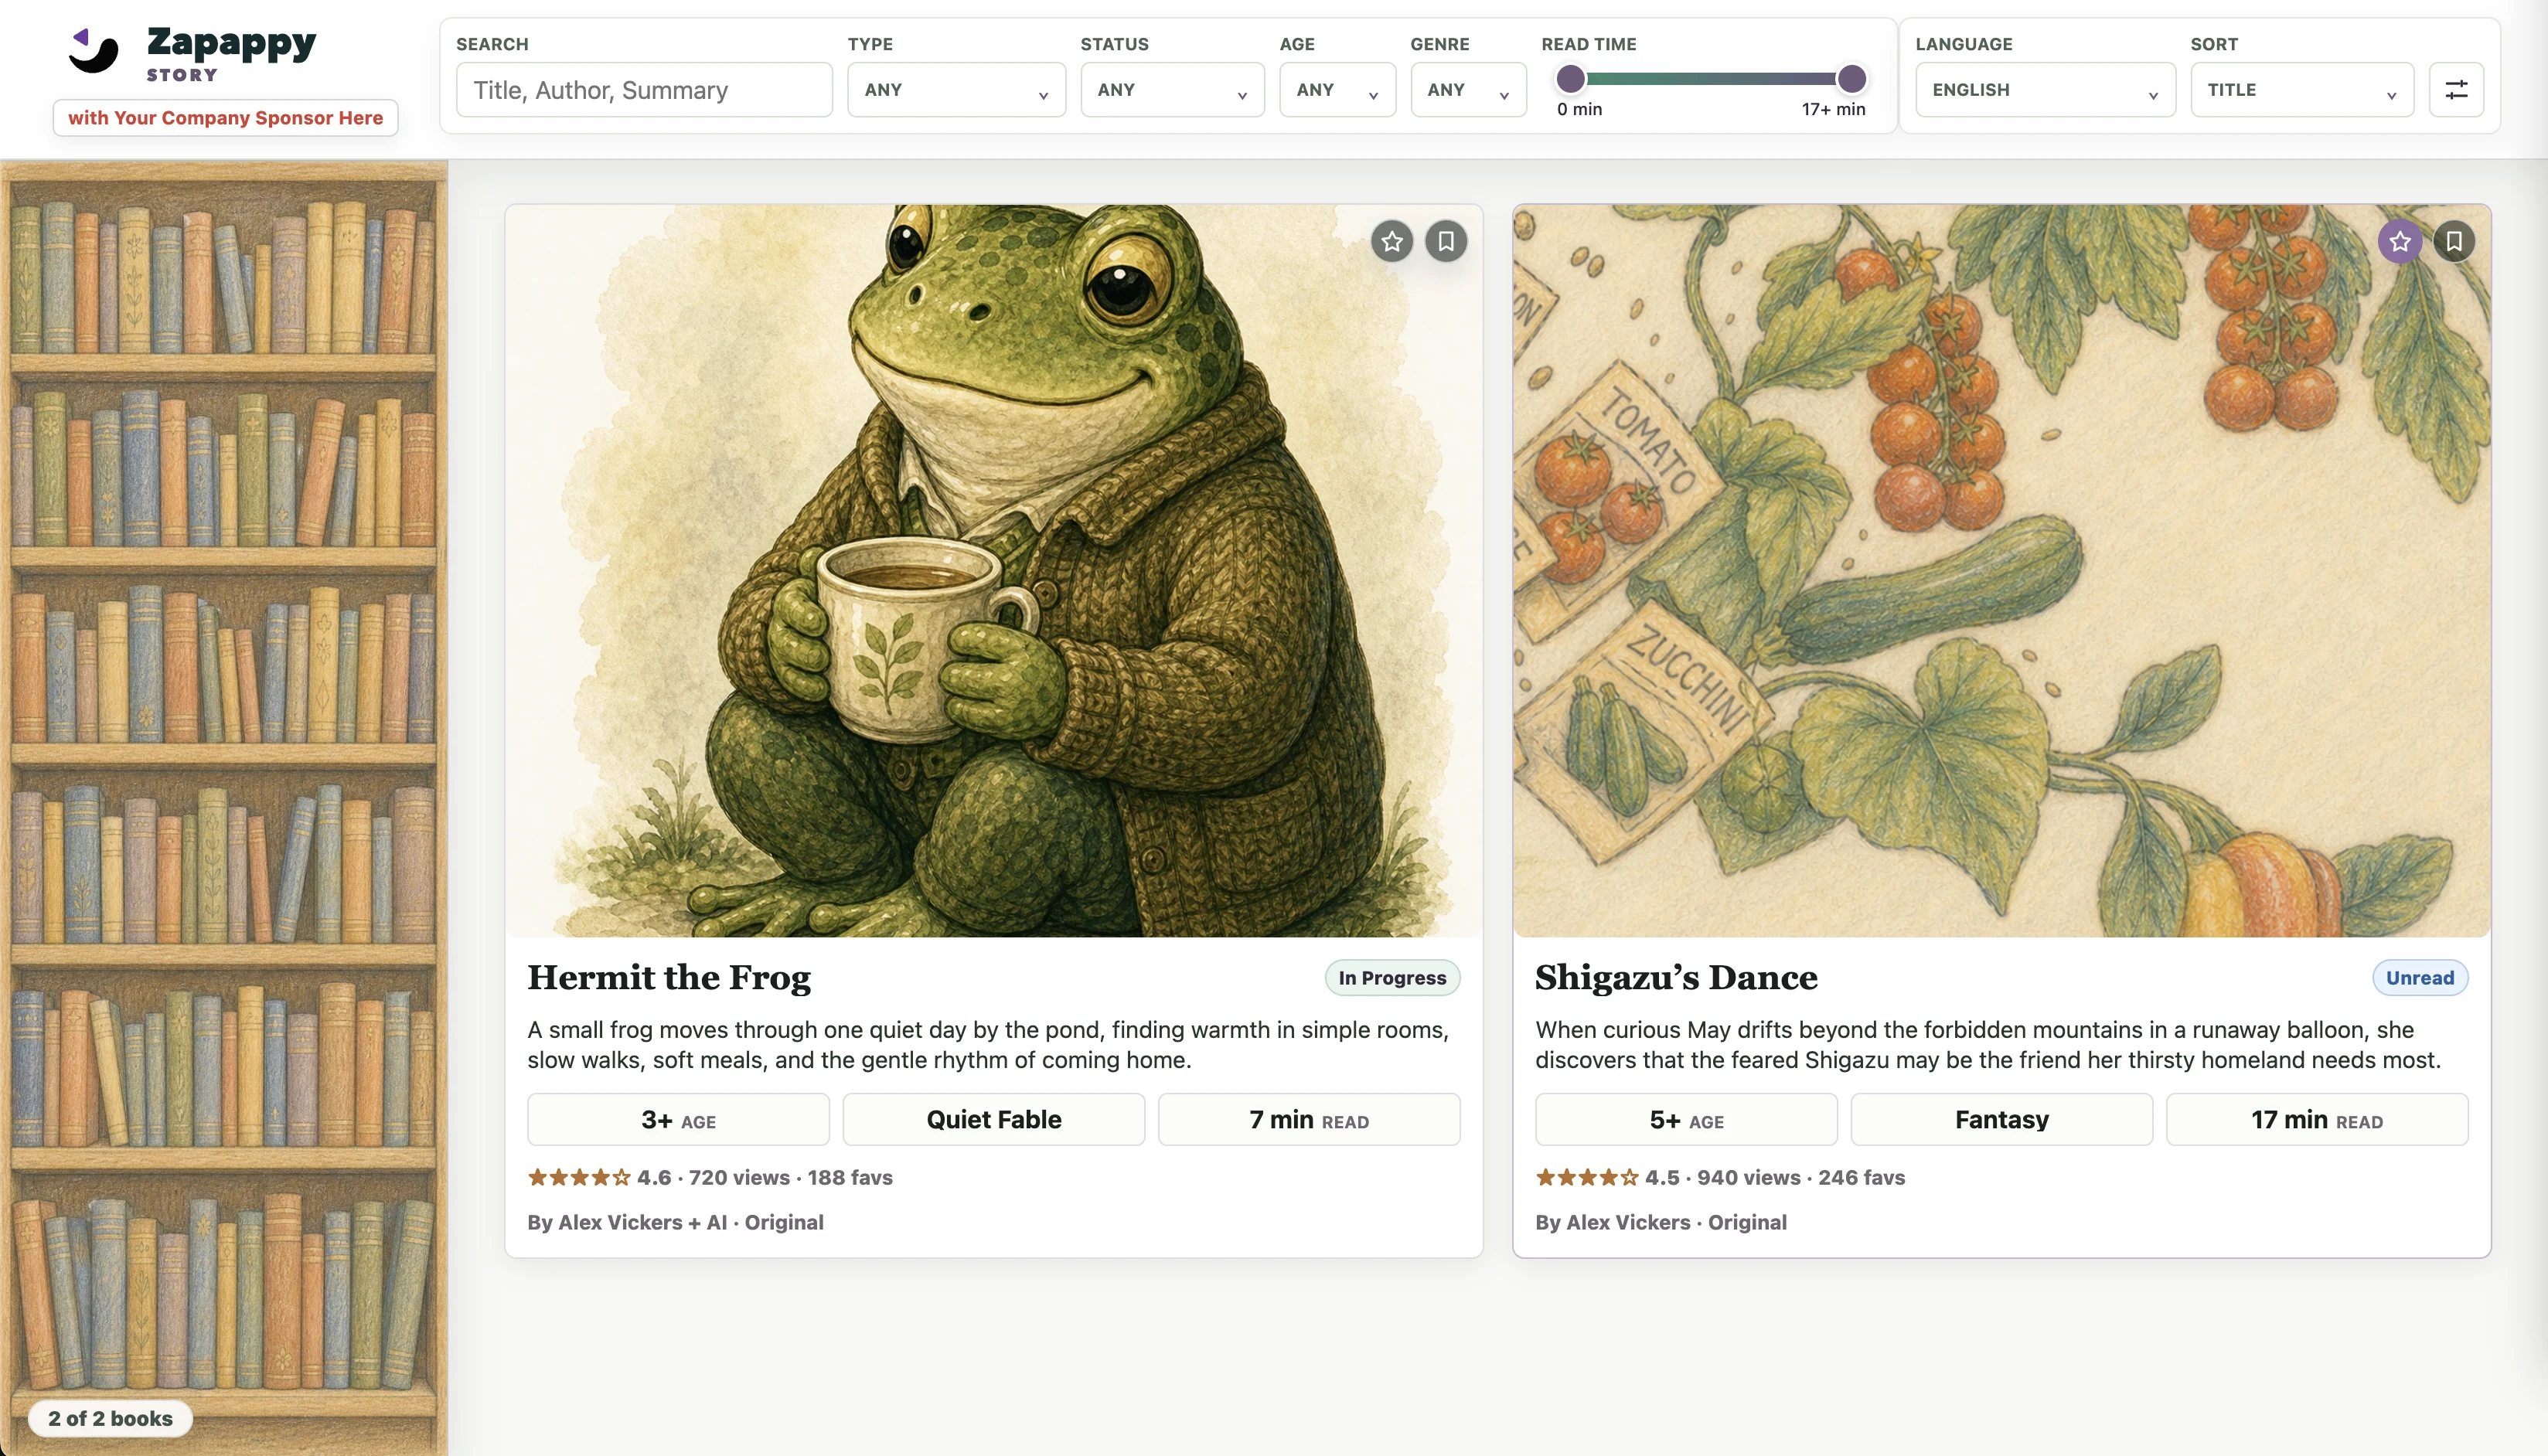Grab the read time minimum slider handle

coord(1570,78)
